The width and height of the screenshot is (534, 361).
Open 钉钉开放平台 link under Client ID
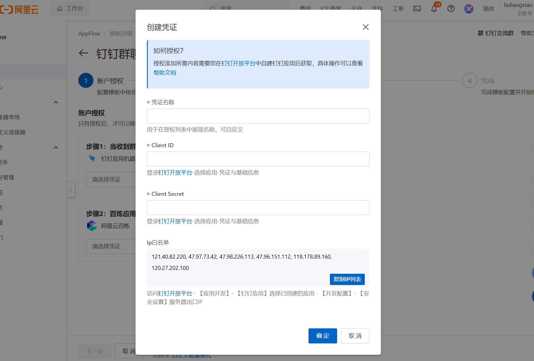tap(175, 173)
